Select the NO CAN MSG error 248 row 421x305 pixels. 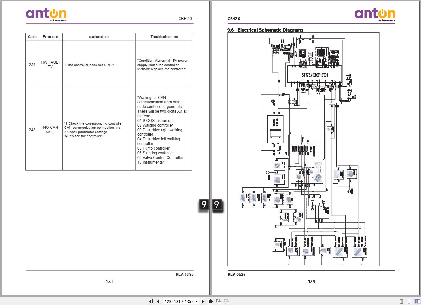(109, 130)
